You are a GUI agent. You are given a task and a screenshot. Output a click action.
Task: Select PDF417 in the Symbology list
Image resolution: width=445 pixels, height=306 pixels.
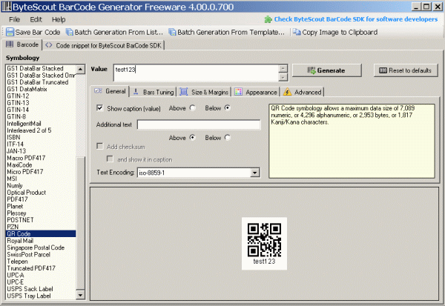[x=17, y=199]
